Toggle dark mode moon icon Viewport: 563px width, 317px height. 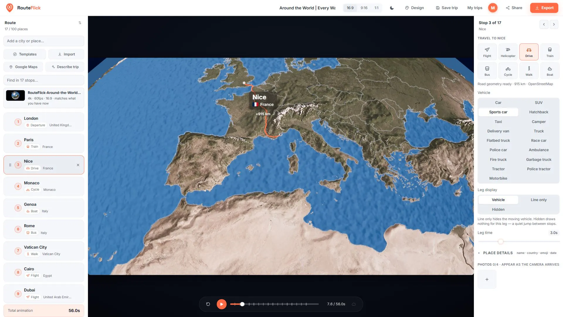click(392, 8)
